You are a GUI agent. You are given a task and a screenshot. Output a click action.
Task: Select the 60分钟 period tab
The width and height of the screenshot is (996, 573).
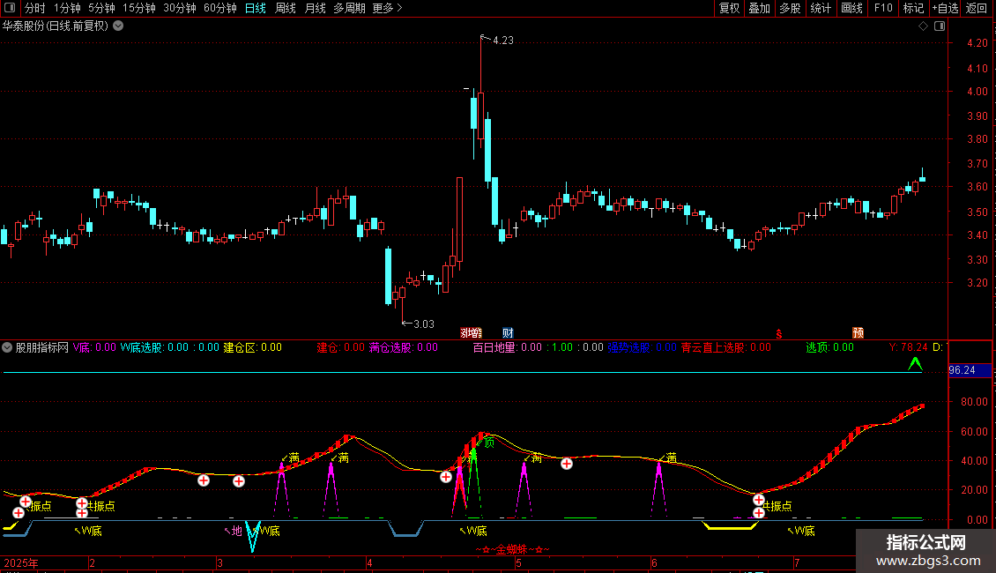pos(220,8)
